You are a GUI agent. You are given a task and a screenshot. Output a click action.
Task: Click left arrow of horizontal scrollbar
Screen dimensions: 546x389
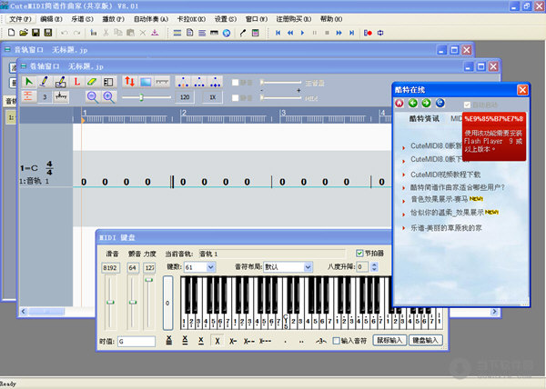coord(23,312)
